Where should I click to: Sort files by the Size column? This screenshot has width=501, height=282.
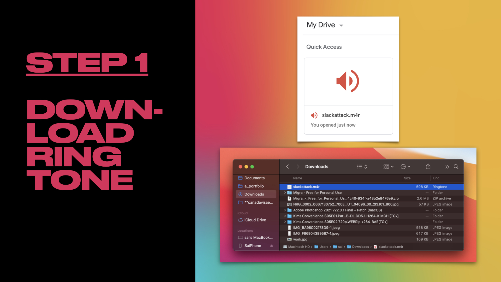click(407, 178)
